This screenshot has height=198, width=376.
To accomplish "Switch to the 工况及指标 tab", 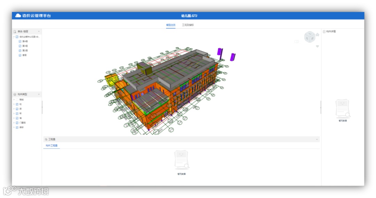I will click(188, 25).
